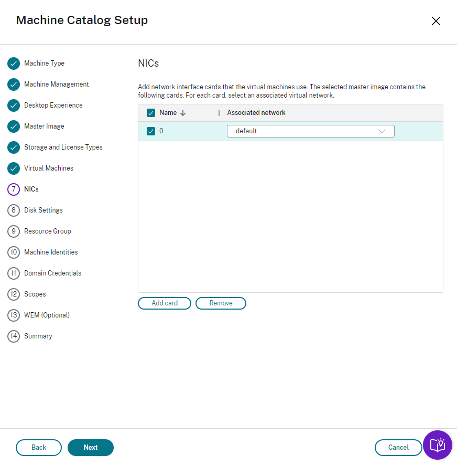Click the Master Image completed checkmark icon
The image size is (457, 466).
click(14, 126)
